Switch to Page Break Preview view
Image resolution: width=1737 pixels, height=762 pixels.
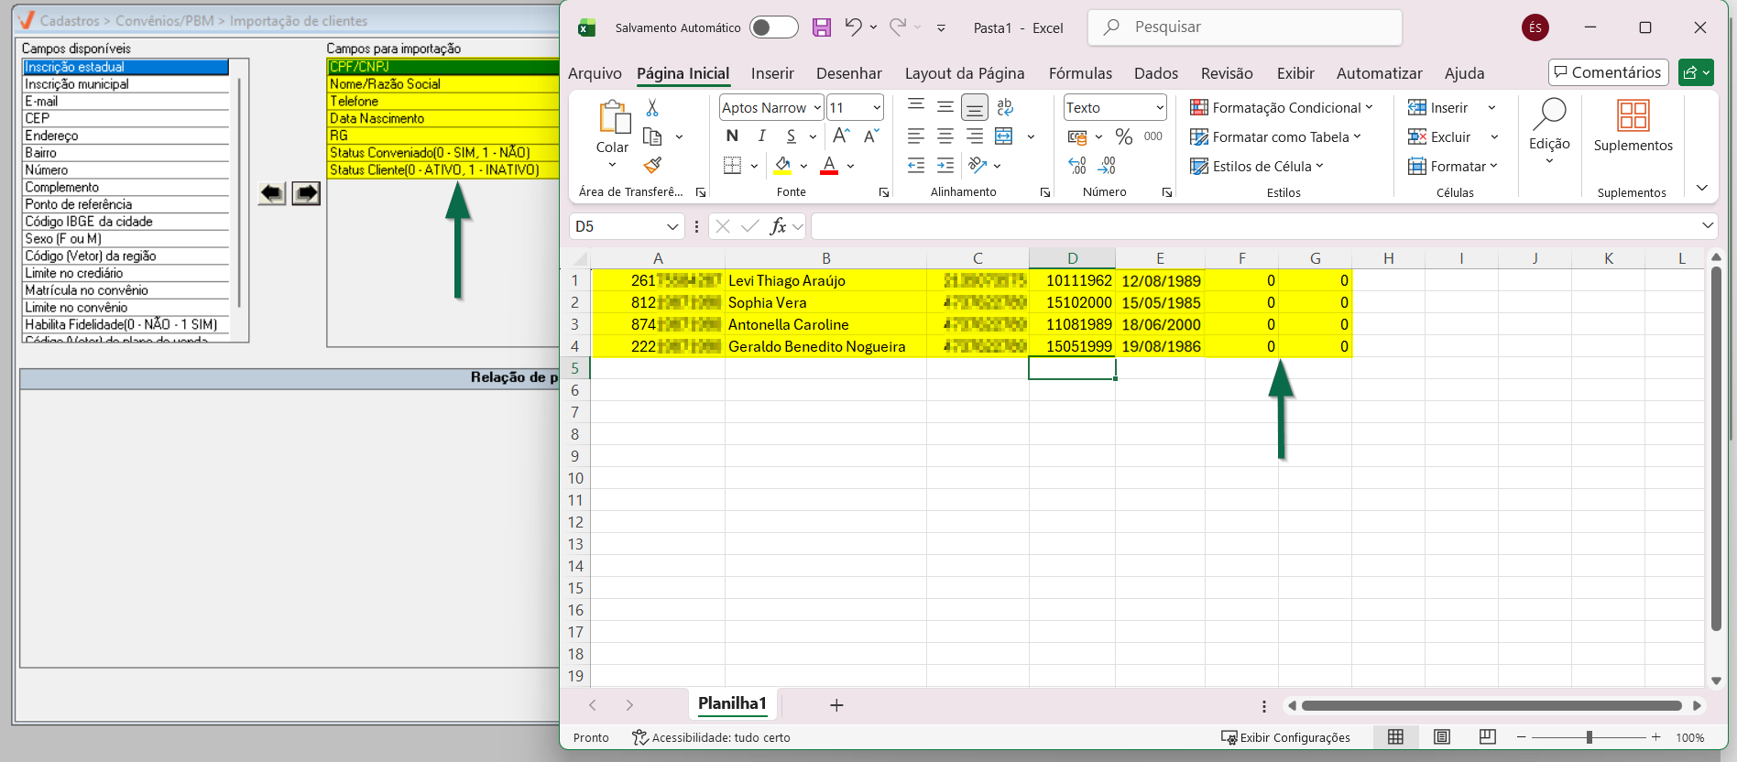1487,737
